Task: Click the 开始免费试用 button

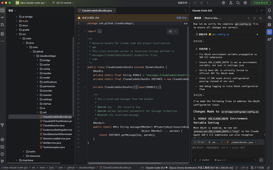Action: (261, 3)
